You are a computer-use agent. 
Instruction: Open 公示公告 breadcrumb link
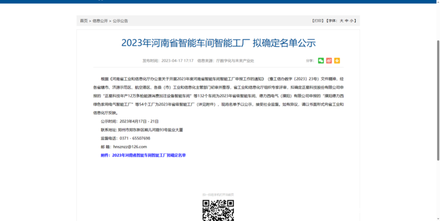pos(120,21)
